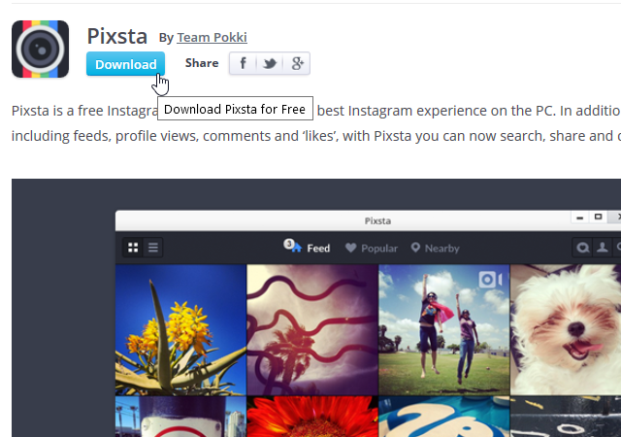The image size is (621, 437).
Task: Open the Feed tab in Pixsta
Action: pos(308,248)
